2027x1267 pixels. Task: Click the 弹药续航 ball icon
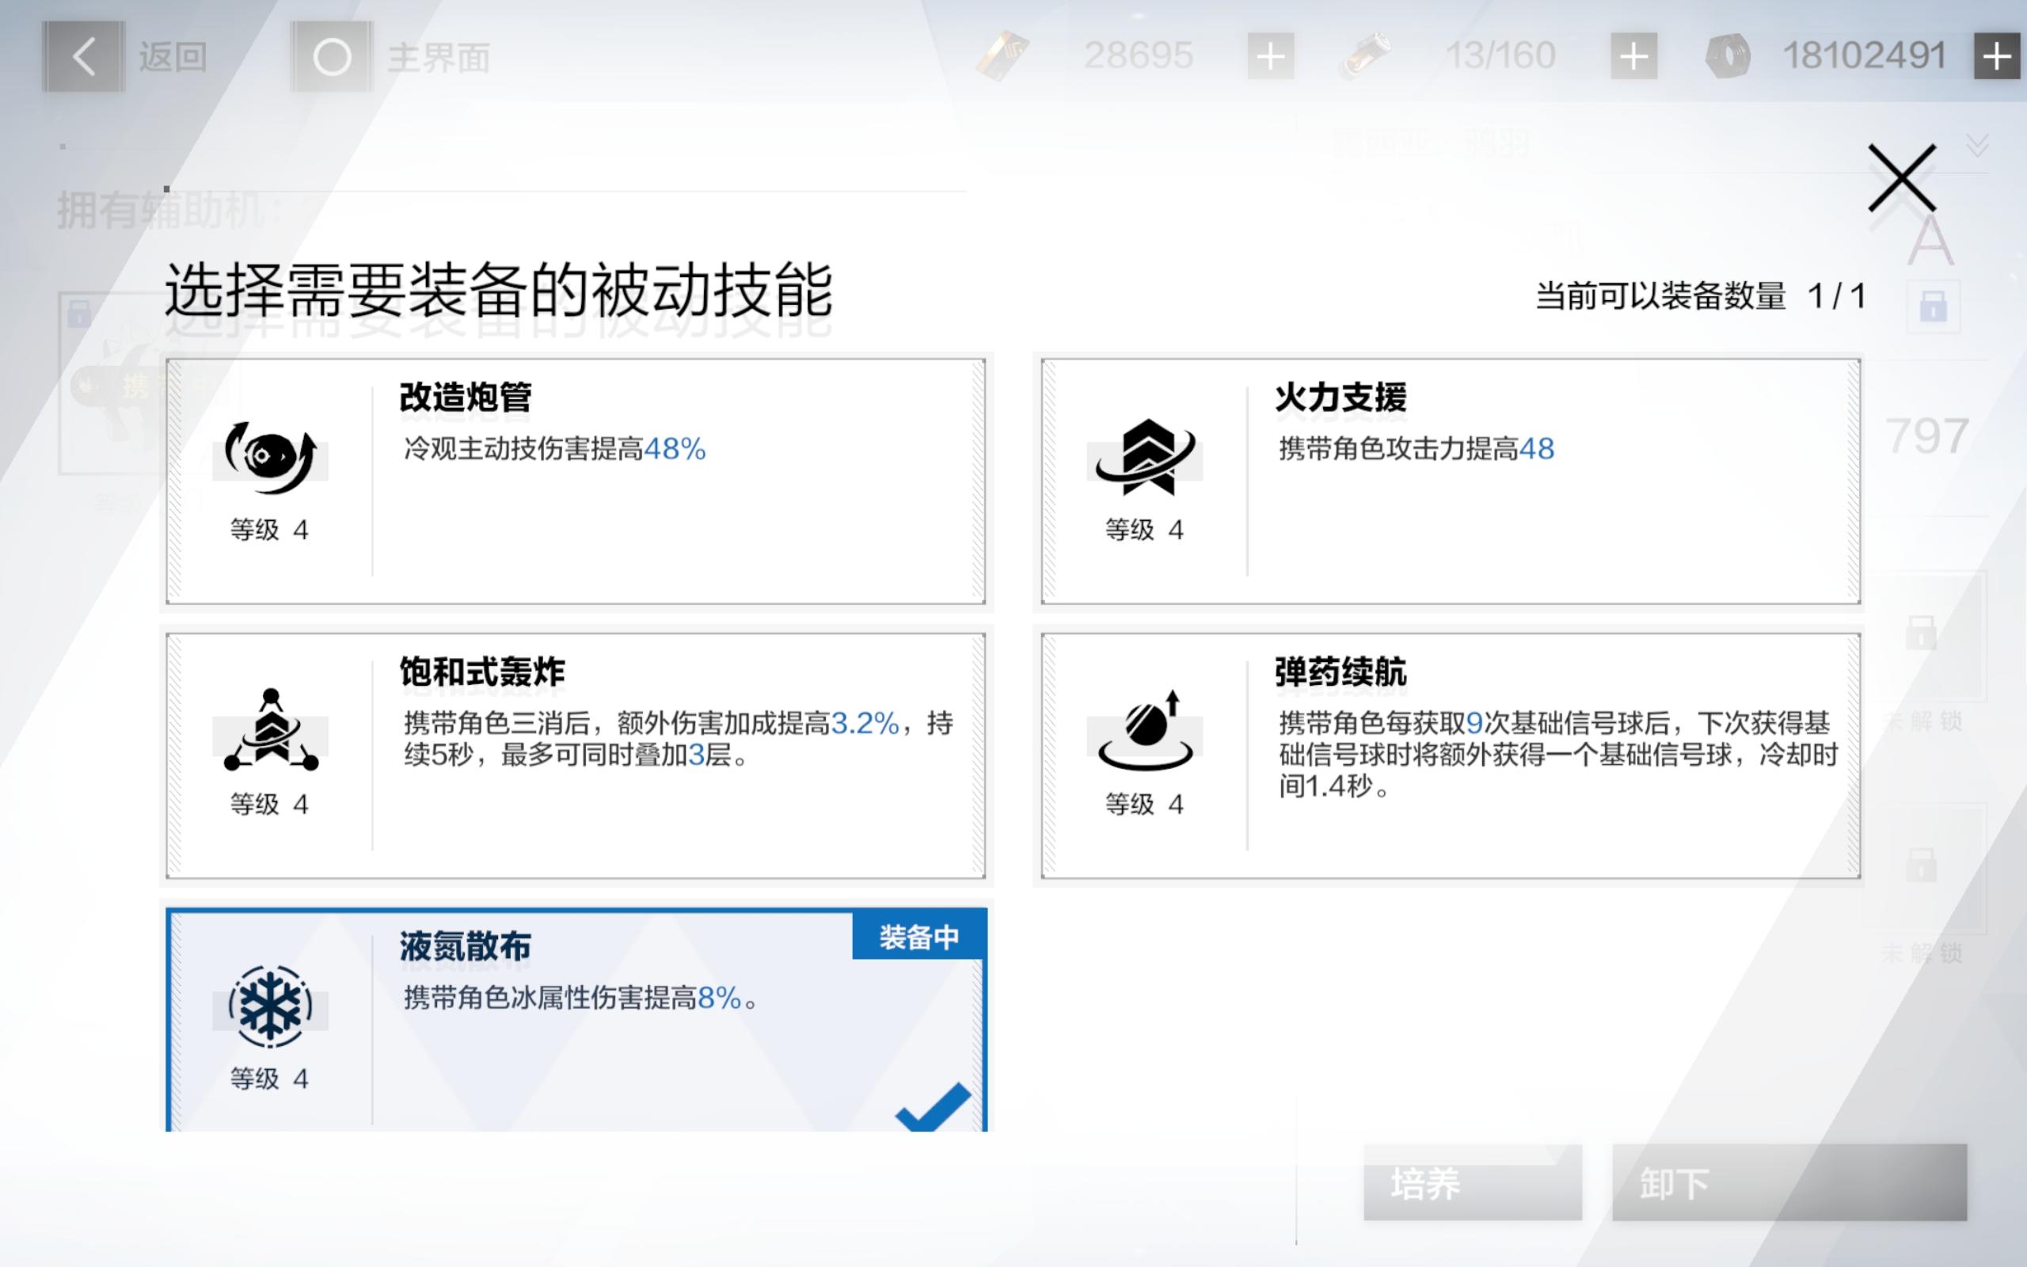tap(1145, 729)
